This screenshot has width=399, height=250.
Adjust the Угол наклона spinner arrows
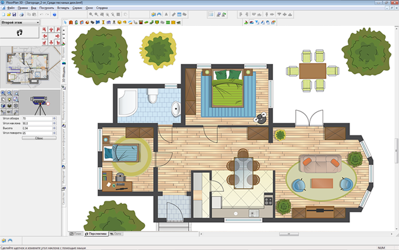point(54,123)
